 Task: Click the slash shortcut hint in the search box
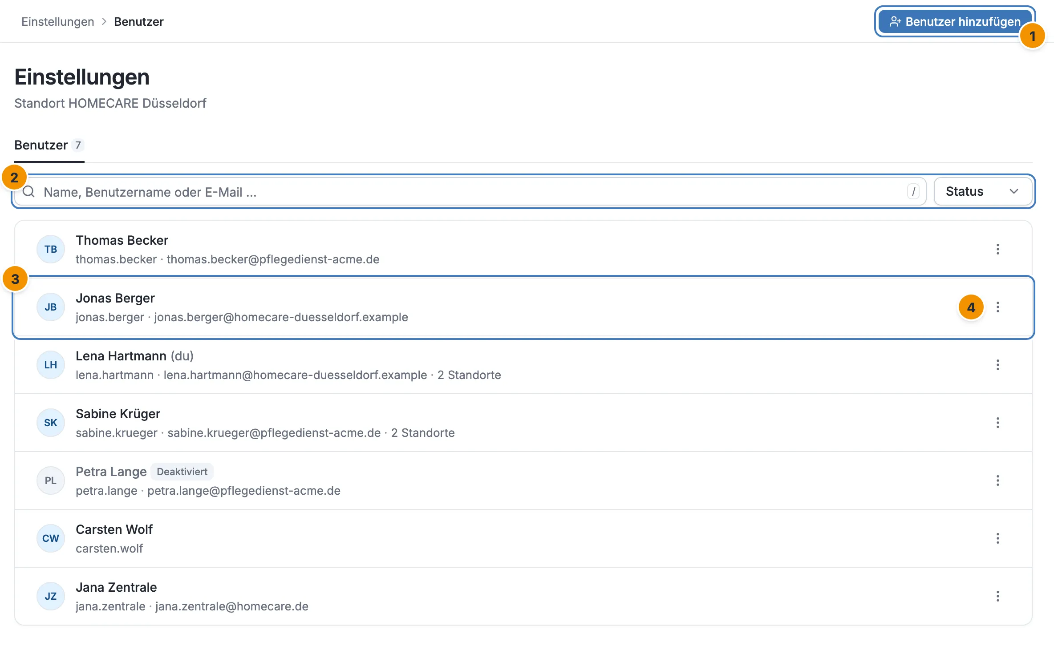coord(913,192)
